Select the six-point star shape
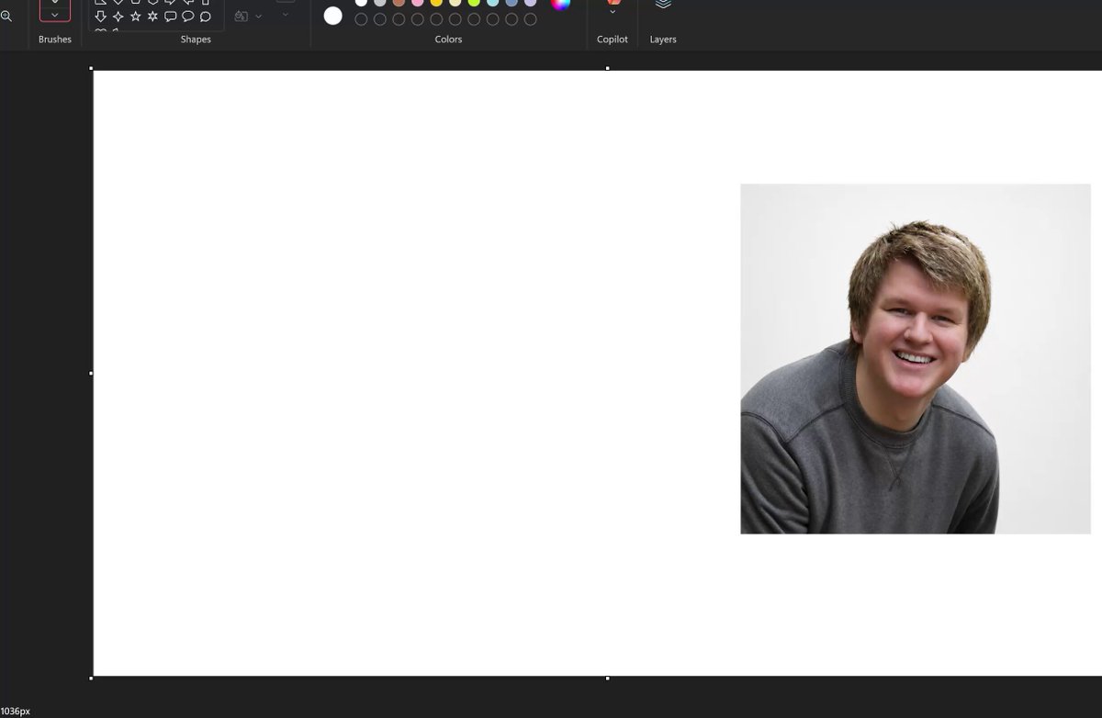 153,17
